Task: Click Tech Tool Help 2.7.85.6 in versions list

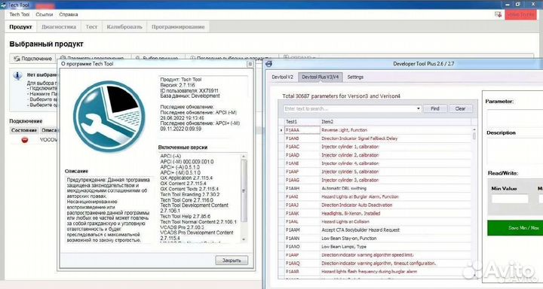Action: pyautogui.click(x=186, y=216)
